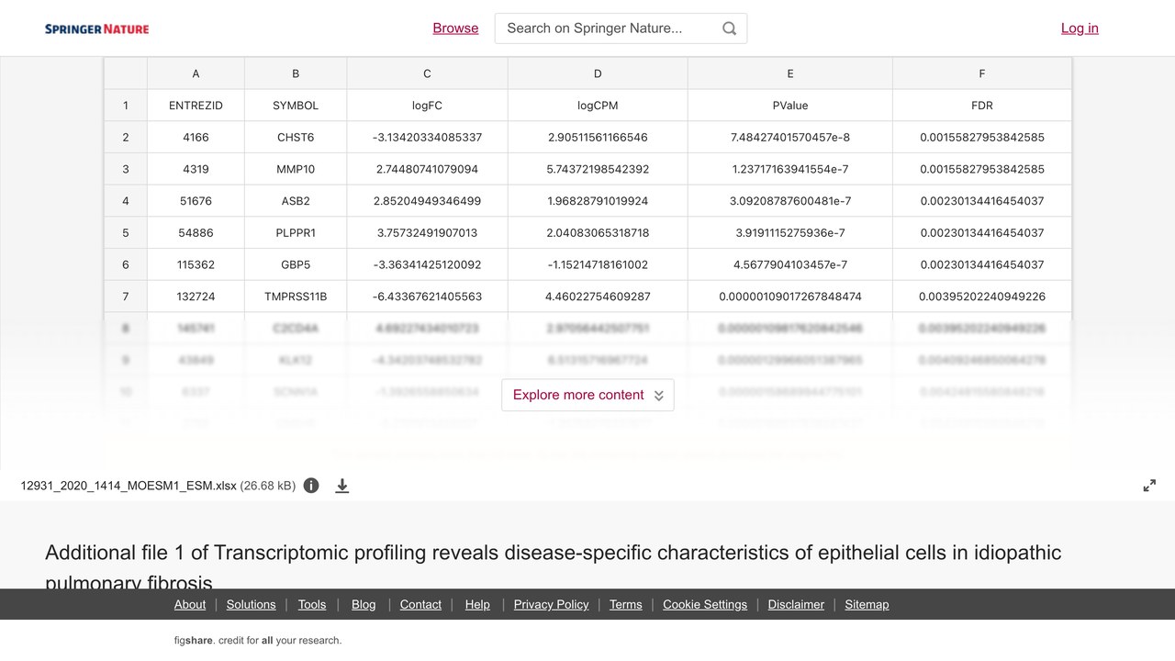Toggle fullscreen view with expand icon
The height and width of the screenshot is (661, 1175).
tap(1149, 486)
